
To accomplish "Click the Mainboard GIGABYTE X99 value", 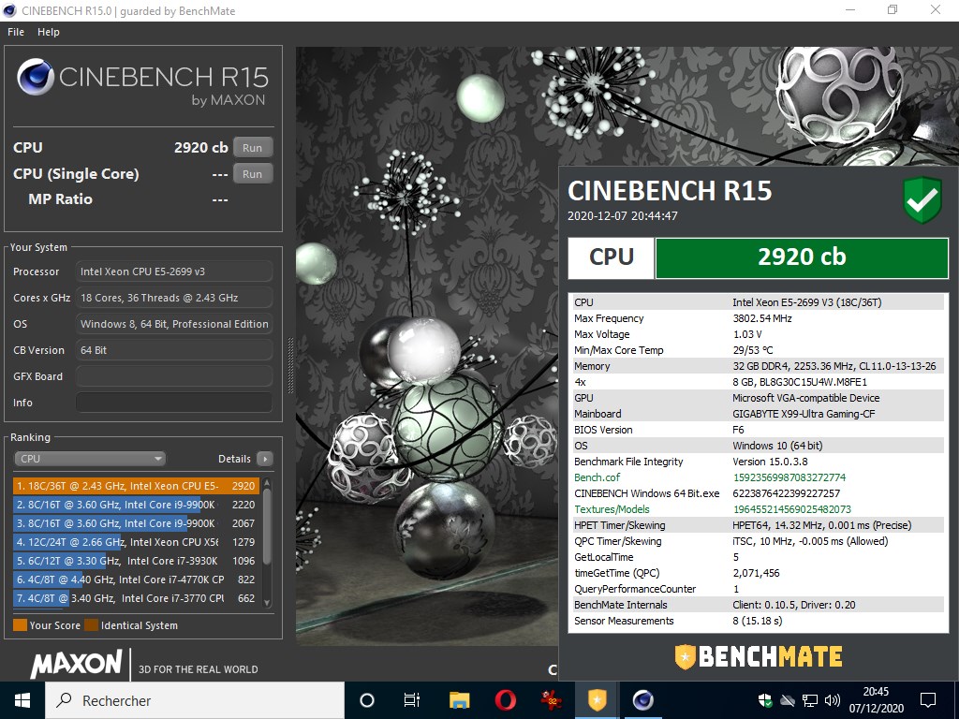I will pyautogui.click(x=804, y=414).
